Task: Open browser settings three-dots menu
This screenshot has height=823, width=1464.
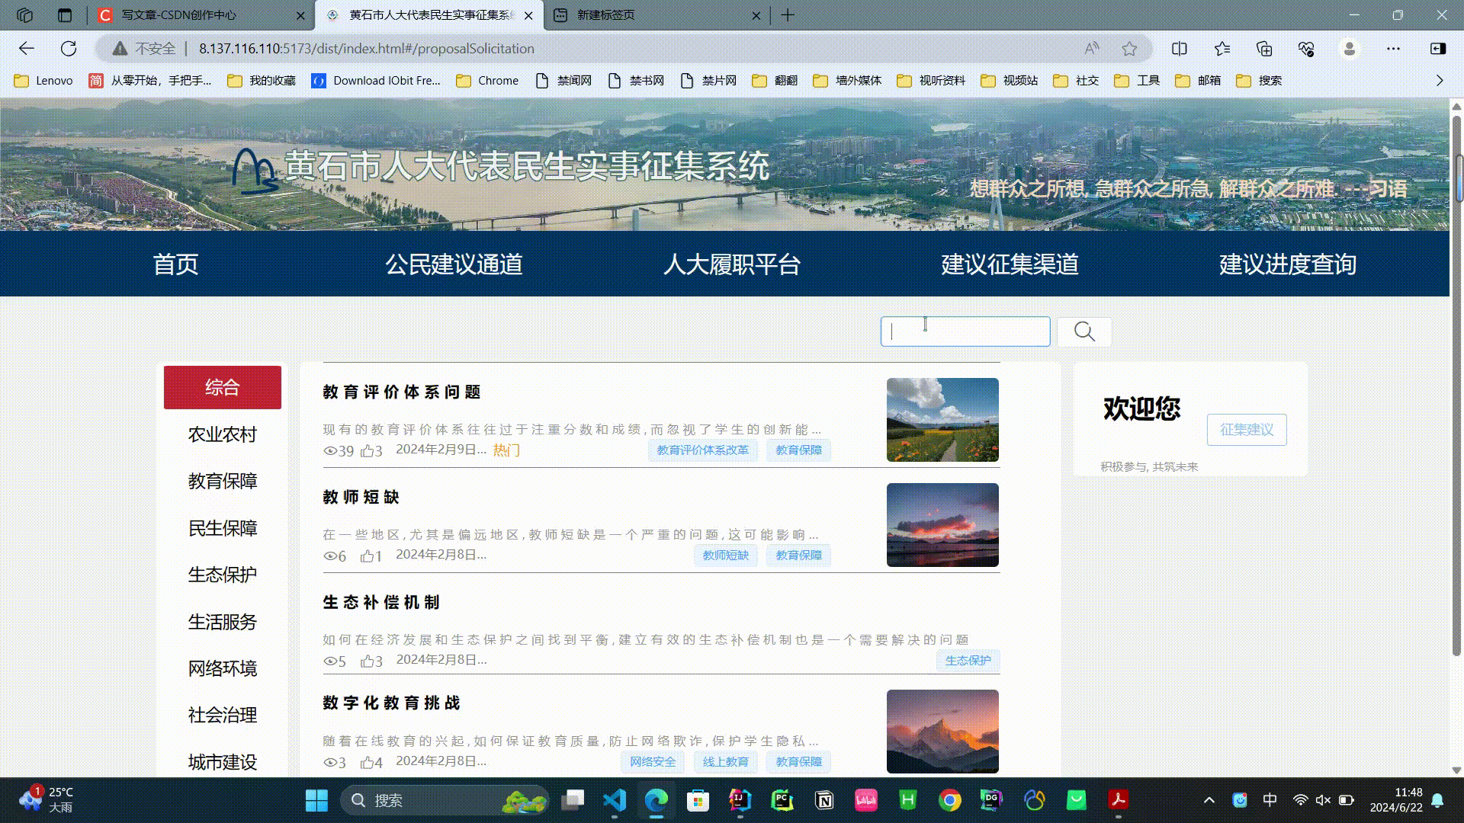Action: coord(1393,49)
